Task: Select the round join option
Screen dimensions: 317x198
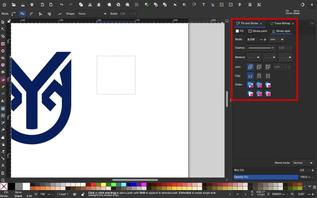Action: click(x=259, y=67)
